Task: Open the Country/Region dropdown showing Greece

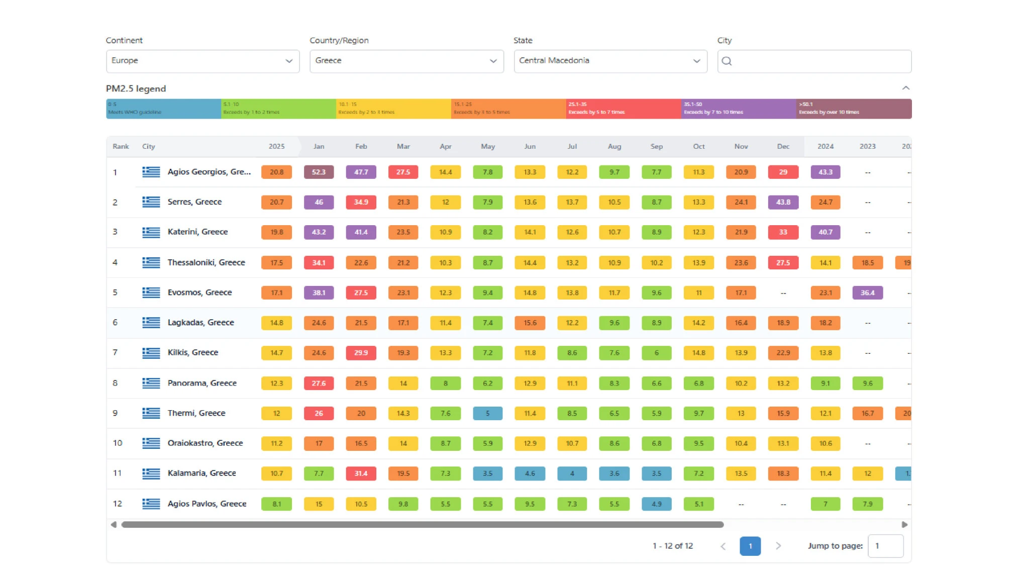Action: pos(406,61)
